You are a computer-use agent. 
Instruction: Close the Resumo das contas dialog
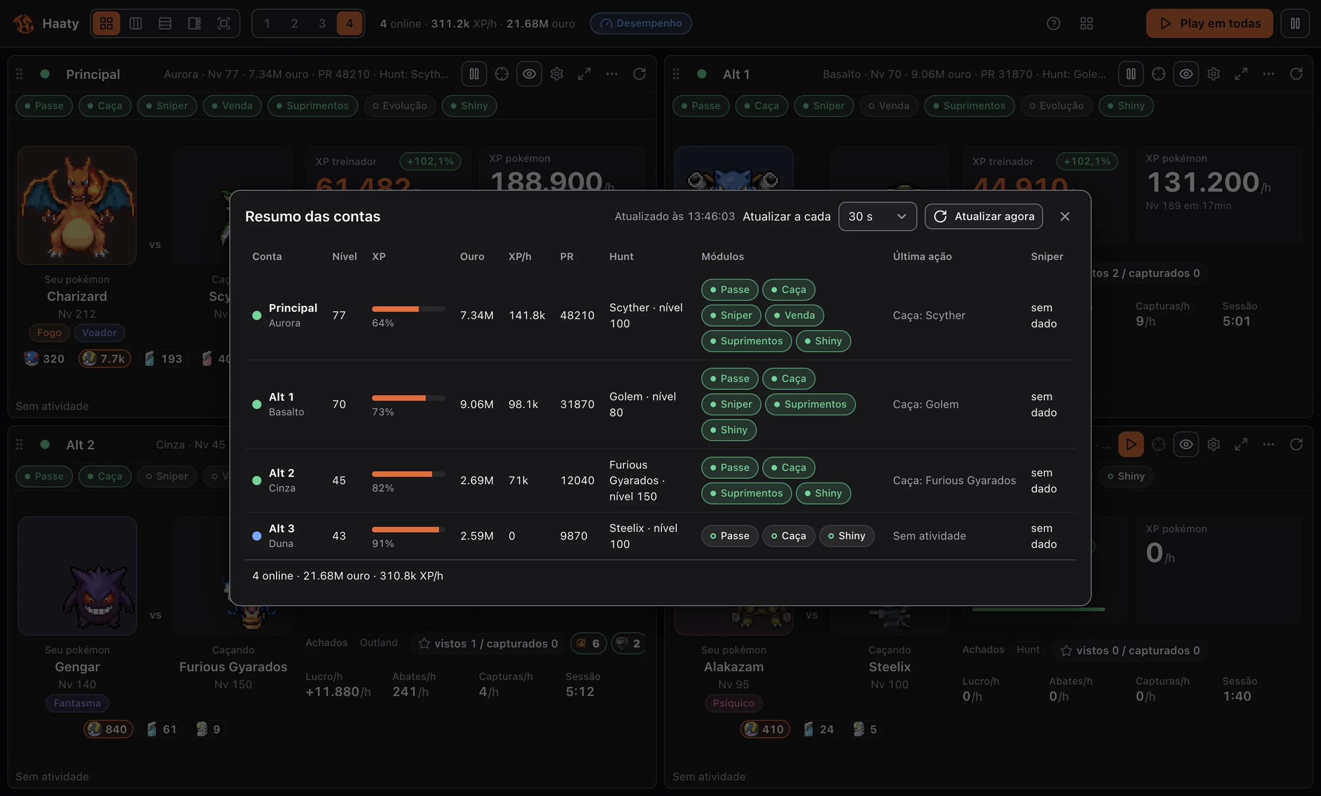1065,216
